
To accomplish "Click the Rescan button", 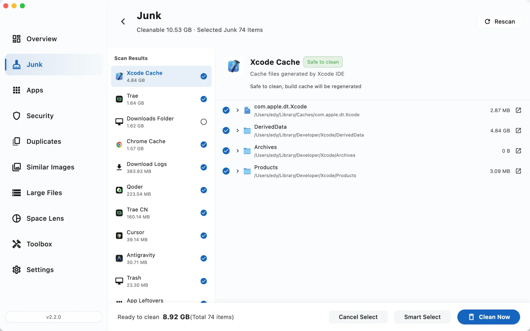I will (x=499, y=22).
